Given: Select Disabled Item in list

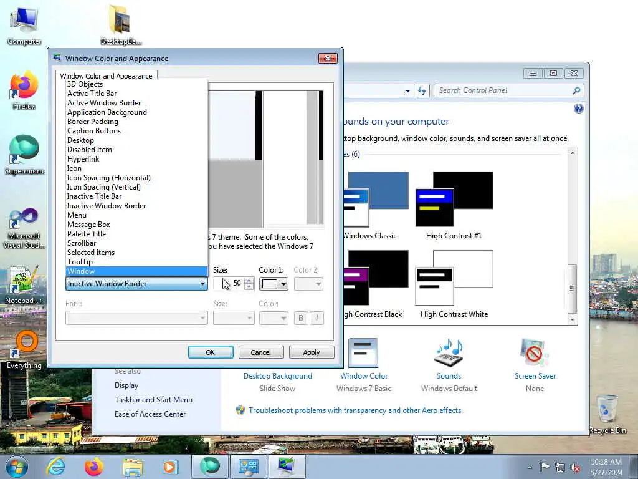Looking at the screenshot, I should pyautogui.click(x=136, y=150).
